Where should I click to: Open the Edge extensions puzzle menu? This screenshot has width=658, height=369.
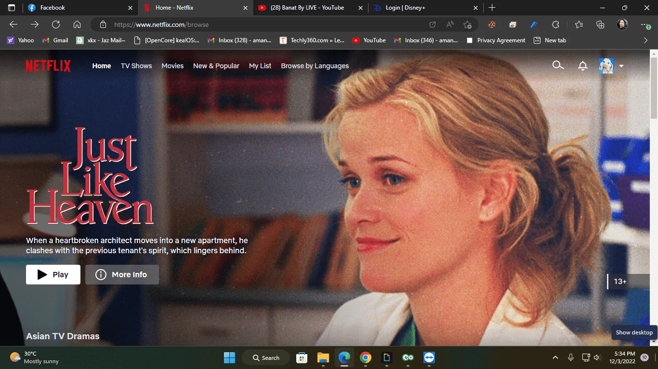click(x=555, y=25)
